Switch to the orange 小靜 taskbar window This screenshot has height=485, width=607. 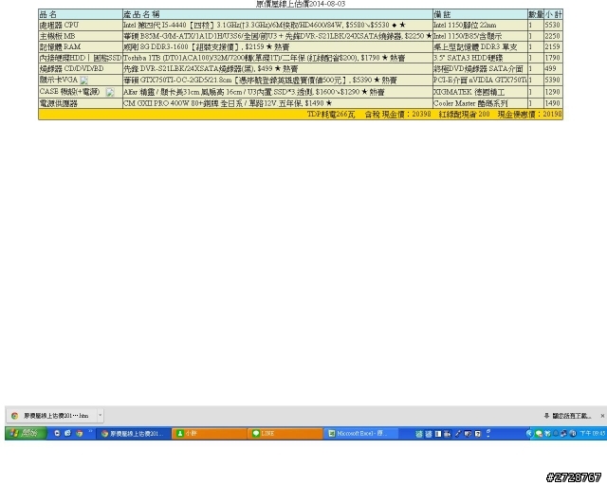point(209,434)
